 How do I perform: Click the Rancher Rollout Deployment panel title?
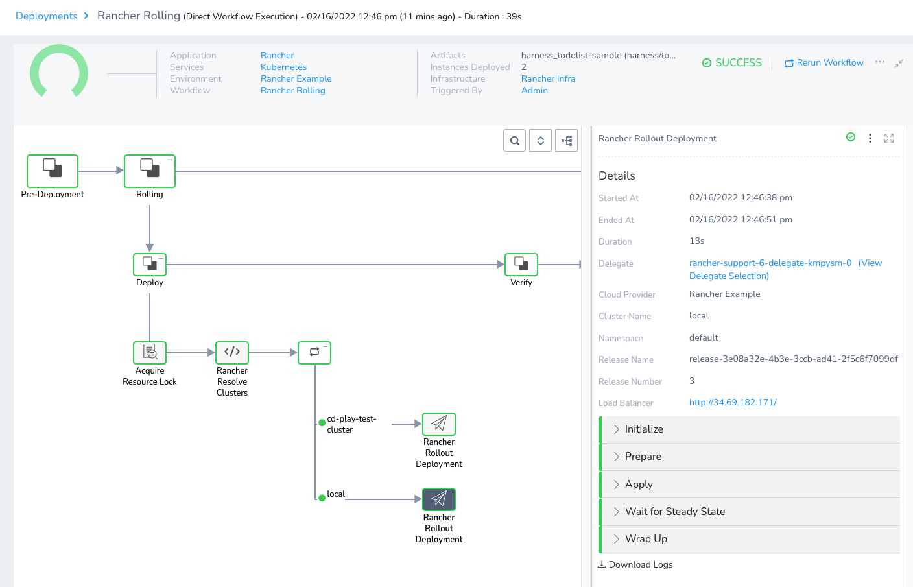coord(658,138)
